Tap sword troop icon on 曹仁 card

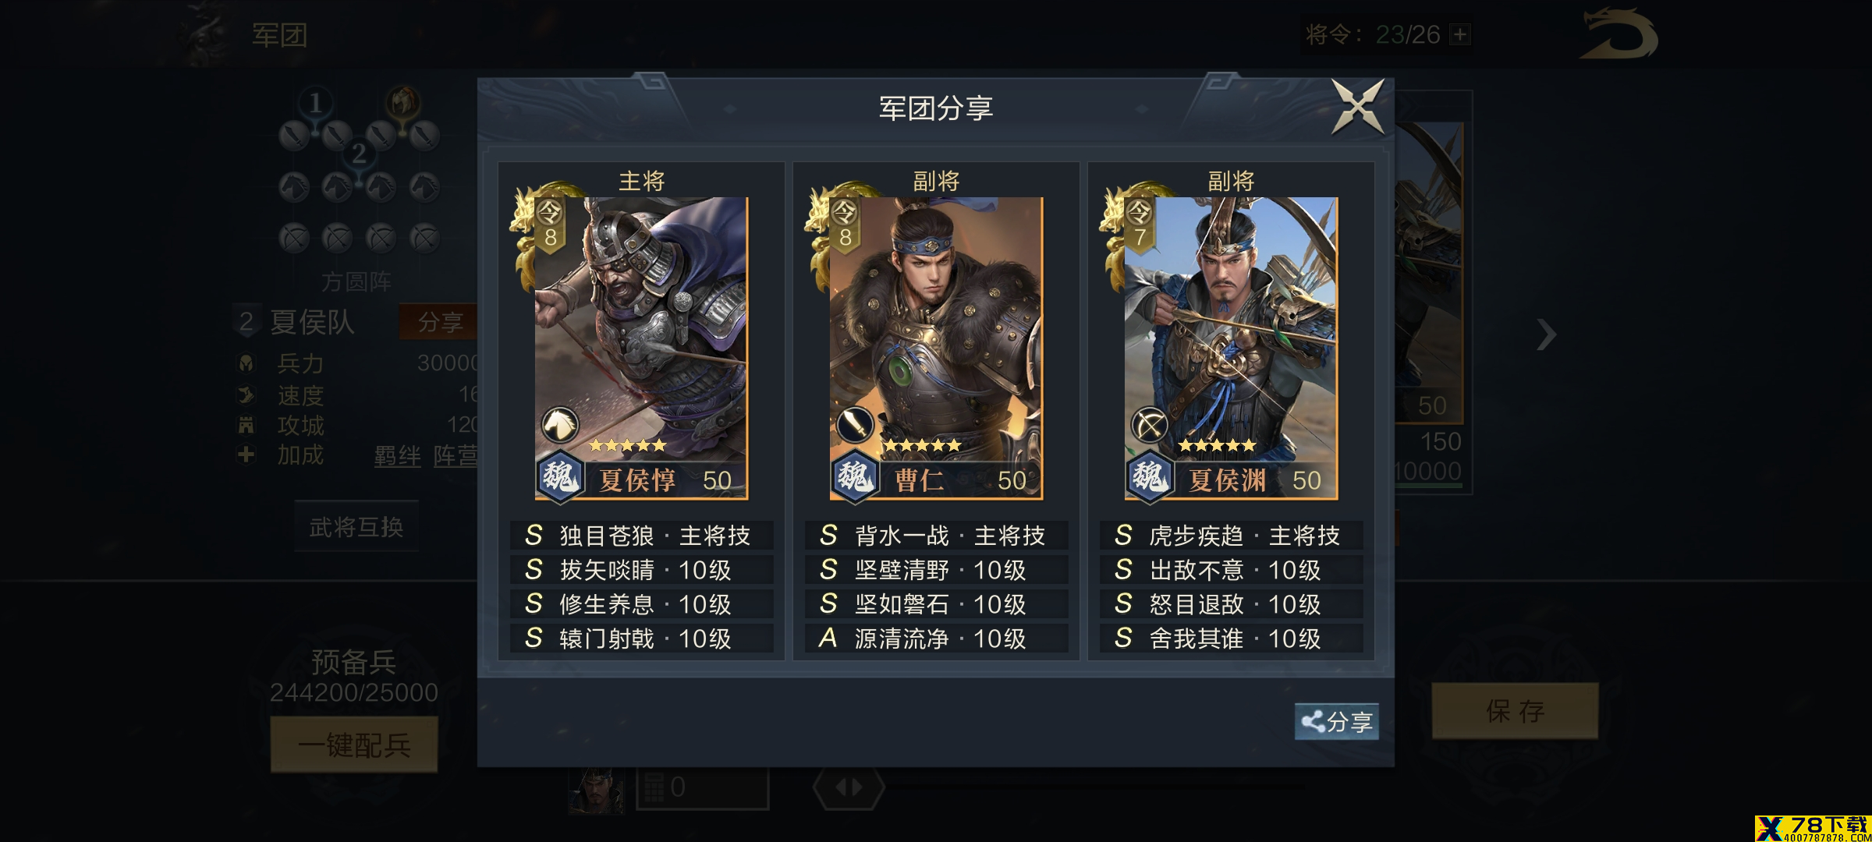coord(855,425)
